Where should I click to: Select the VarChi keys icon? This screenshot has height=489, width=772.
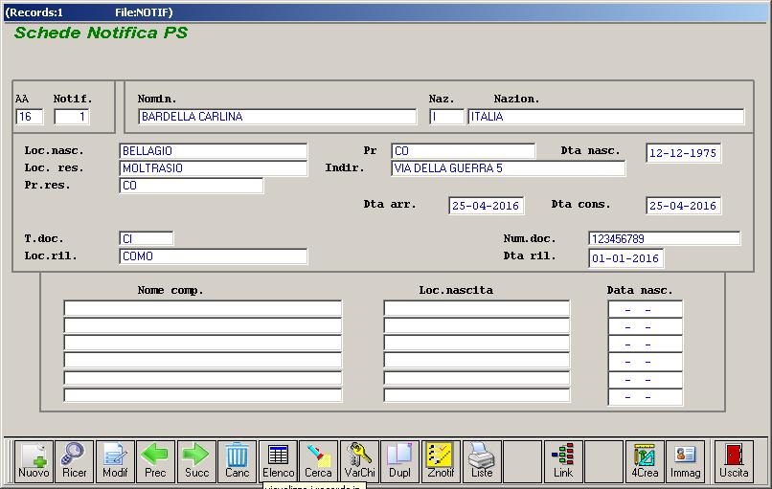[x=359, y=461]
